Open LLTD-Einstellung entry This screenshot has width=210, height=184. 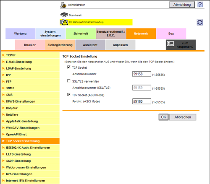tap(30, 154)
